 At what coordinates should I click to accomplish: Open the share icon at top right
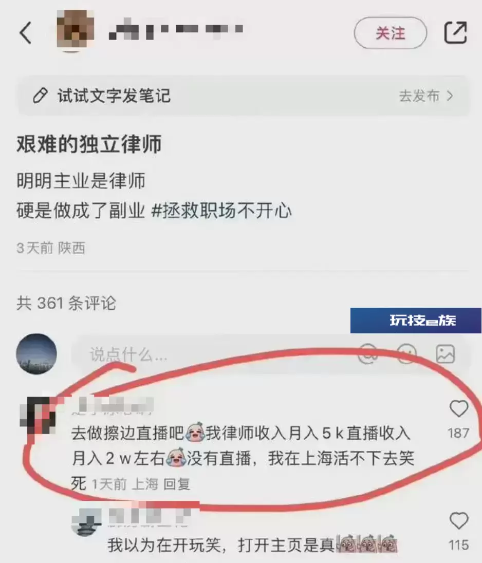click(x=455, y=33)
